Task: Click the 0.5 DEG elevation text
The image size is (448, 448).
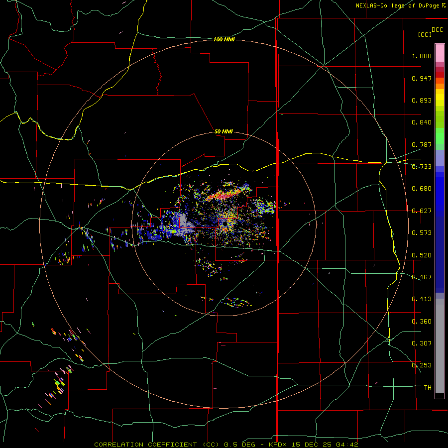Action: click(240, 445)
